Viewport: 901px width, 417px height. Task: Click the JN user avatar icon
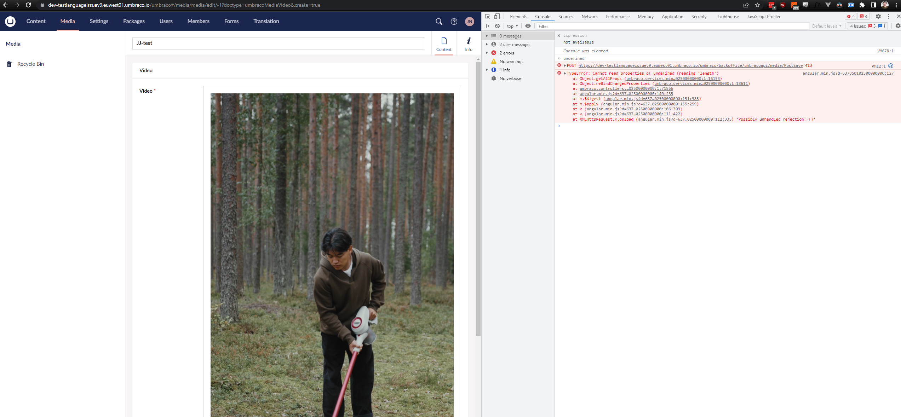(470, 21)
